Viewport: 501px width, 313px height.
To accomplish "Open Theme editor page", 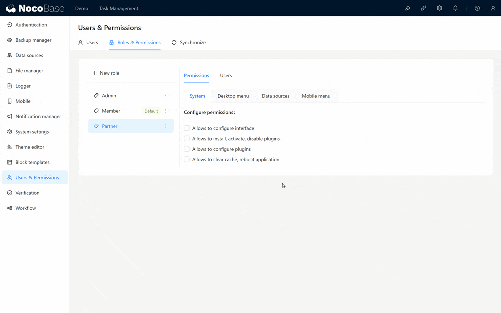I will pyautogui.click(x=35, y=147).
